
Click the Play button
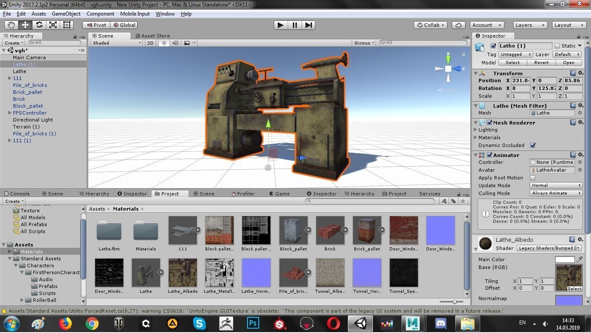pos(281,25)
